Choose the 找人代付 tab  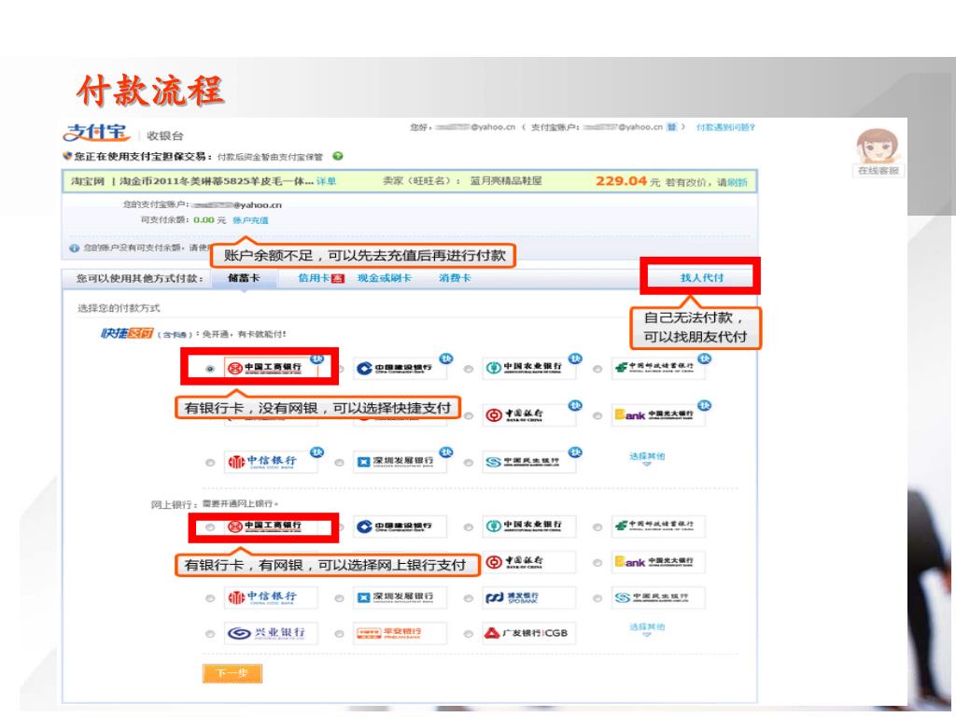point(702,277)
